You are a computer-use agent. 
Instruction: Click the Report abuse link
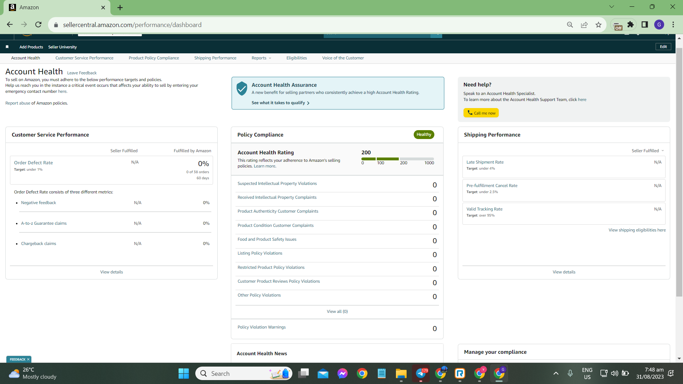[18, 103]
